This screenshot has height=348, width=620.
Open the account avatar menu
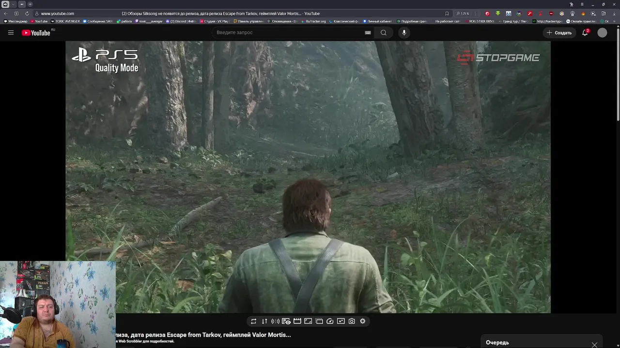(602, 32)
